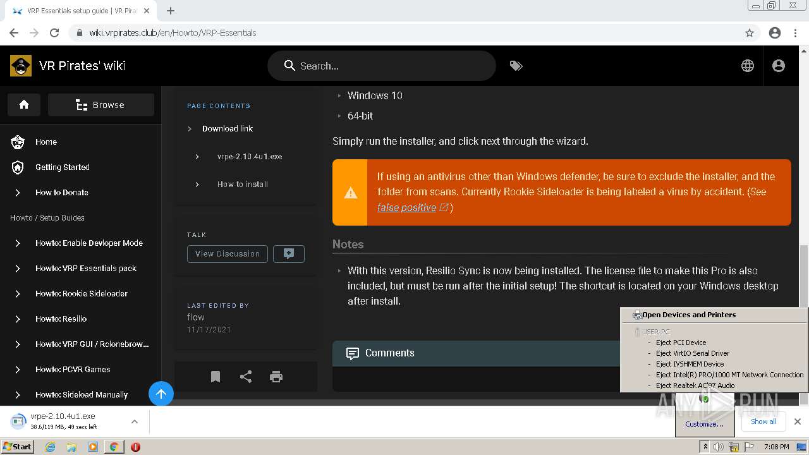This screenshot has width=809, height=455.
Task: Click the red taskbar security icon
Action: pyautogui.click(x=135, y=447)
